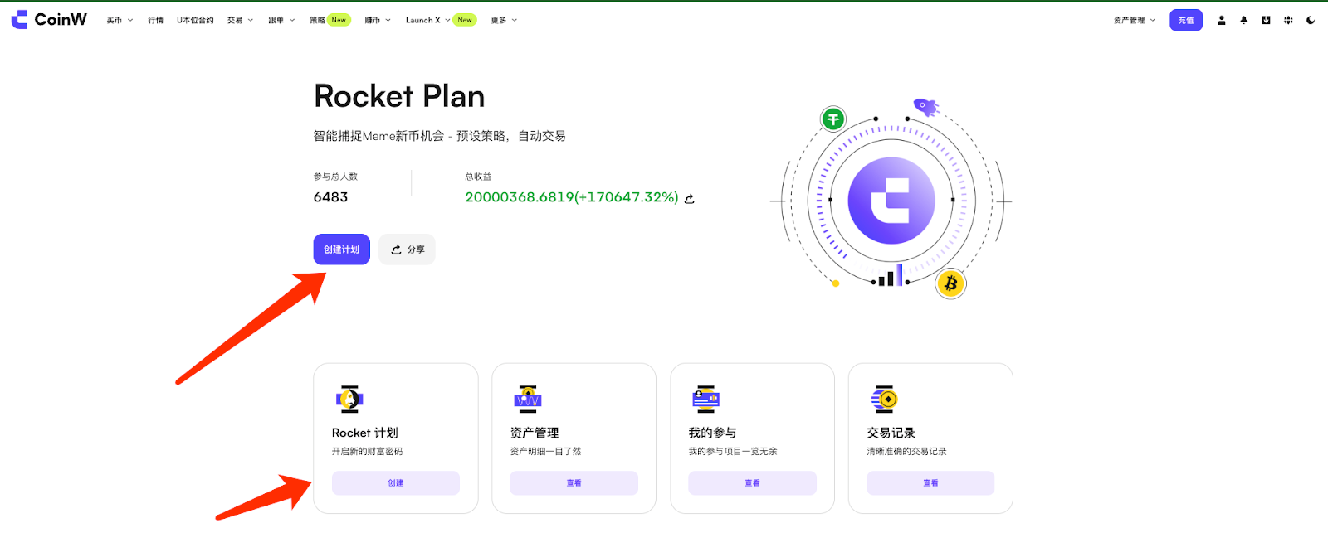Toggle dark mode with moon icon
The height and width of the screenshot is (557, 1328).
pos(1311,21)
